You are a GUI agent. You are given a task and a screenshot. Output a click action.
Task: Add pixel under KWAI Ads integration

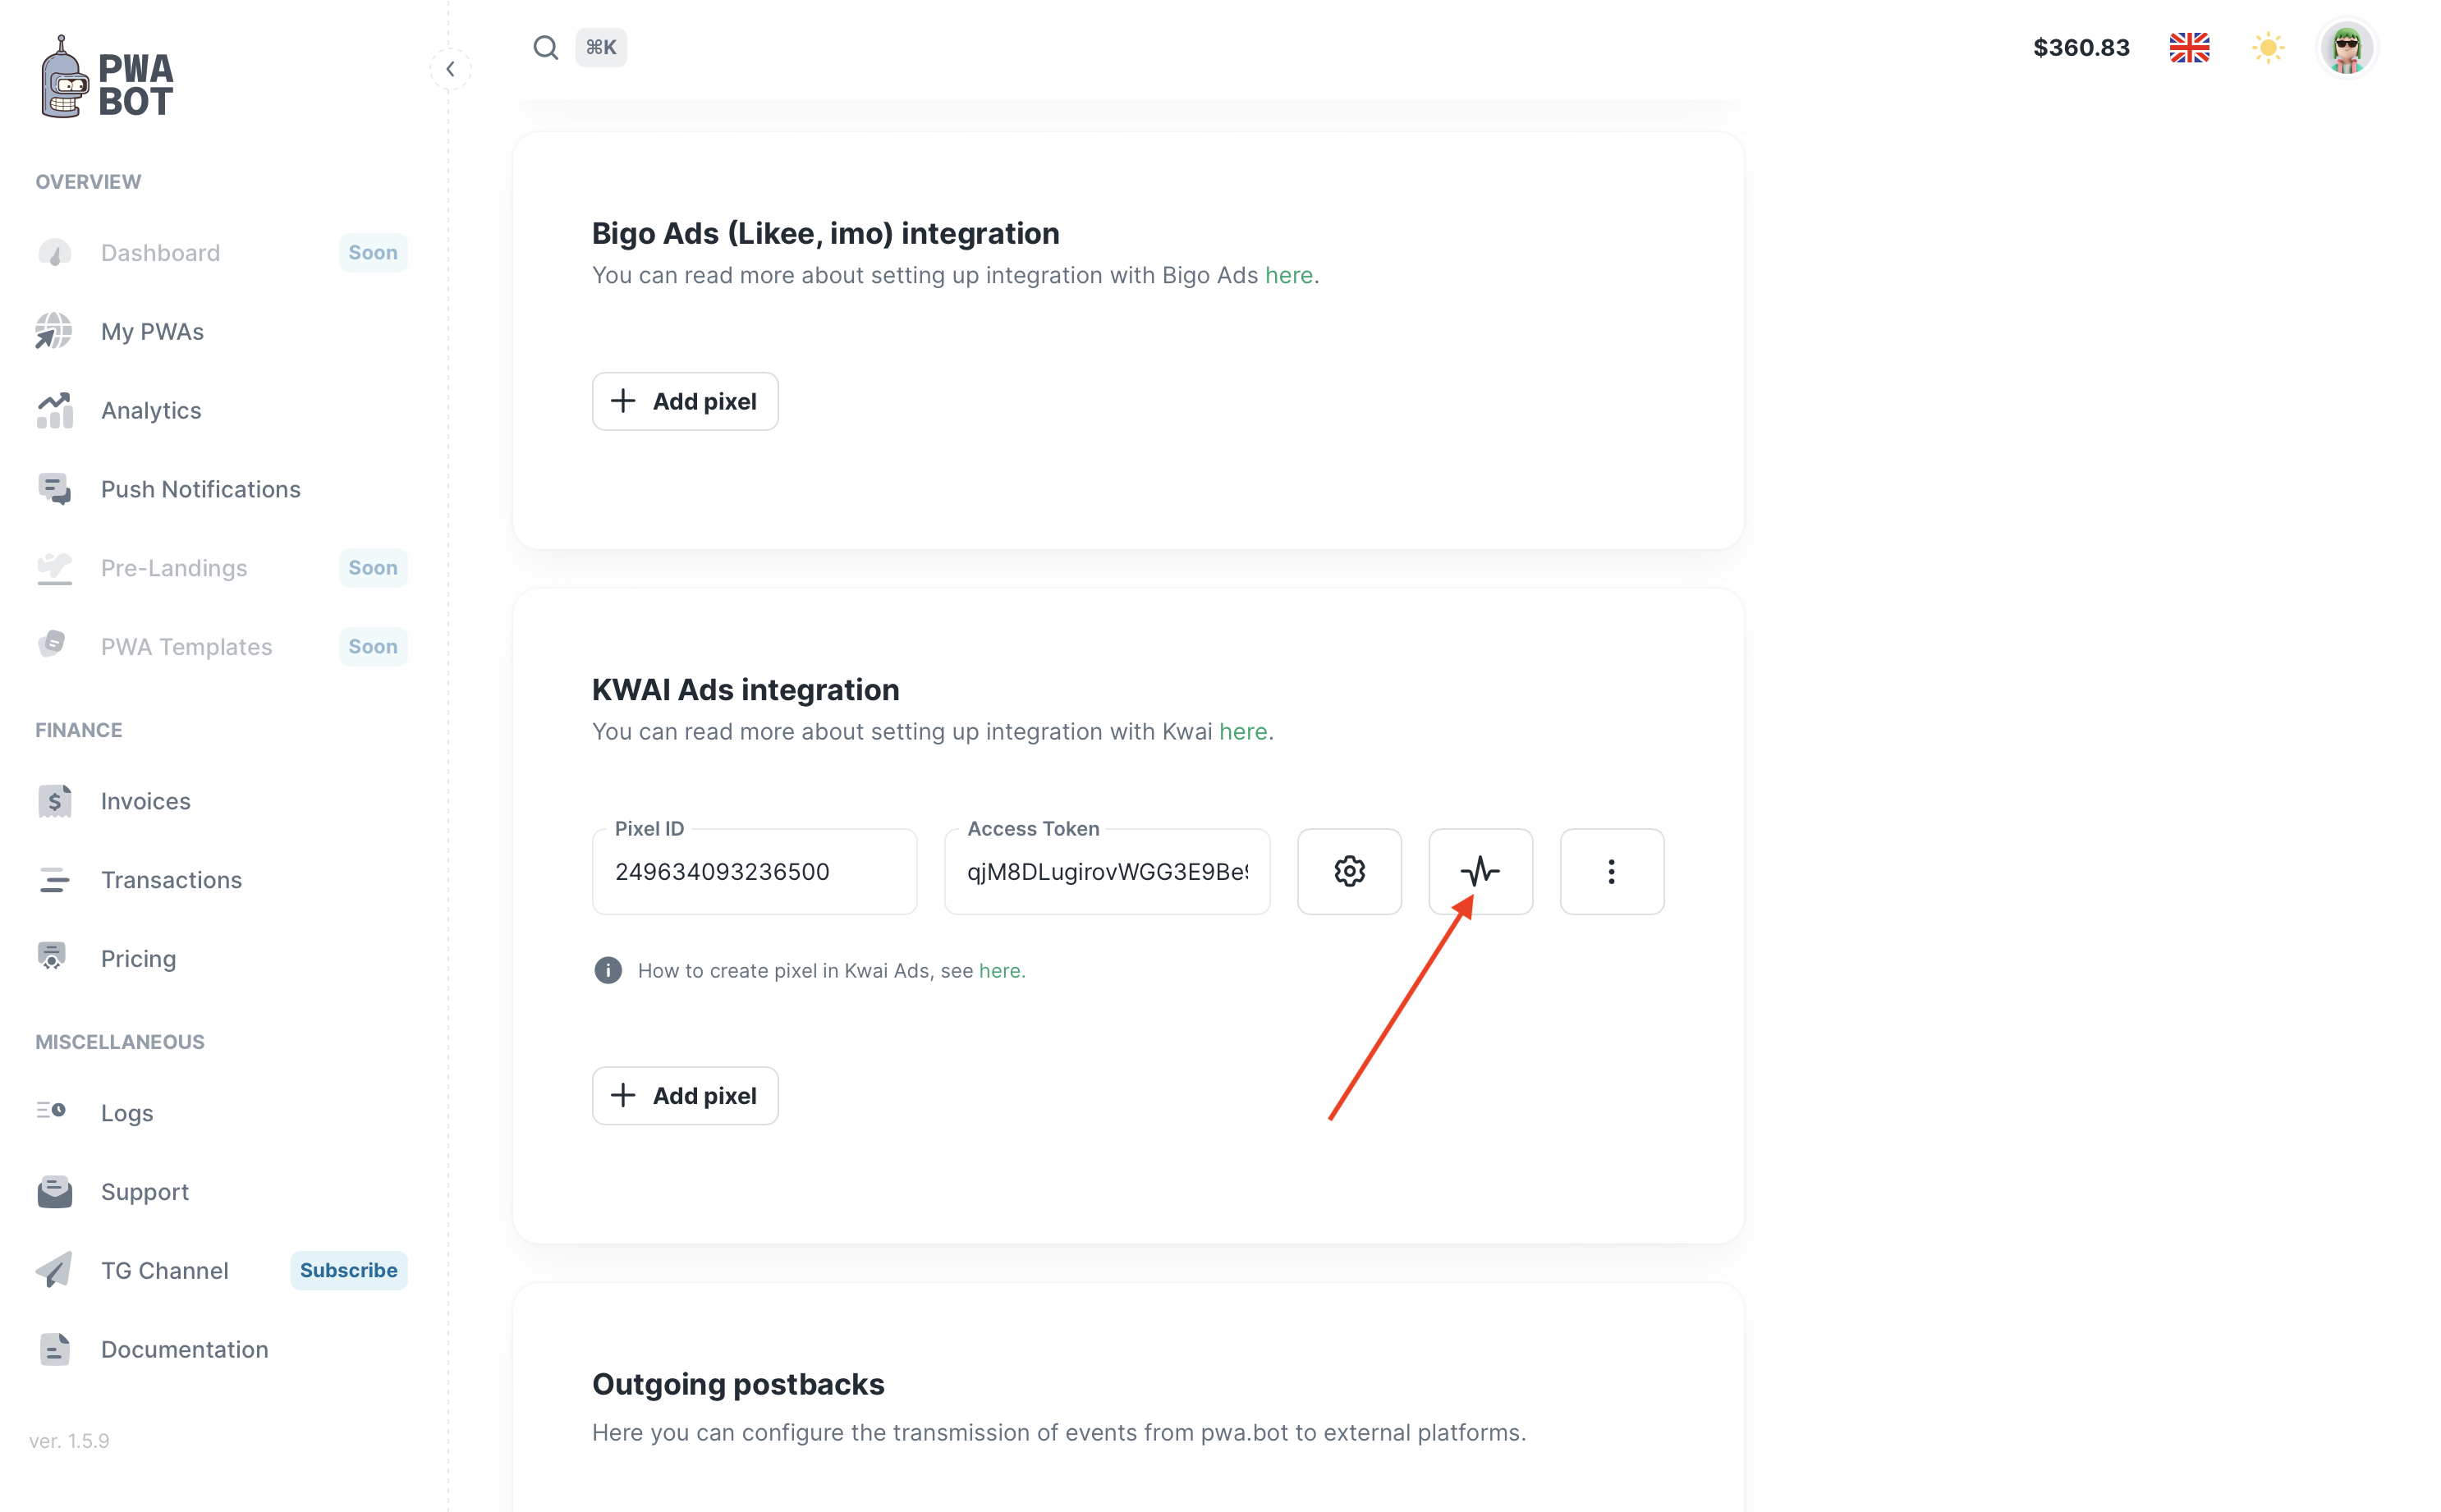pos(684,1096)
